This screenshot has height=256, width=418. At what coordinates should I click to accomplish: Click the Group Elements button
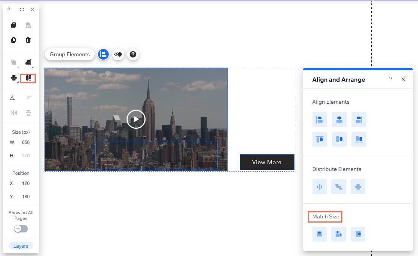tap(69, 54)
